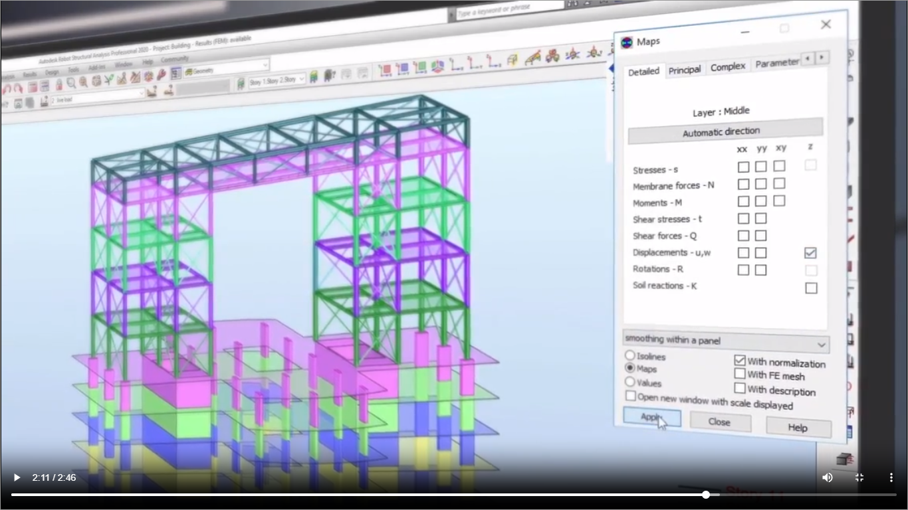Enable Shear forces Q xx checkbox
The height and width of the screenshot is (510, 908).
coord(743,236)
